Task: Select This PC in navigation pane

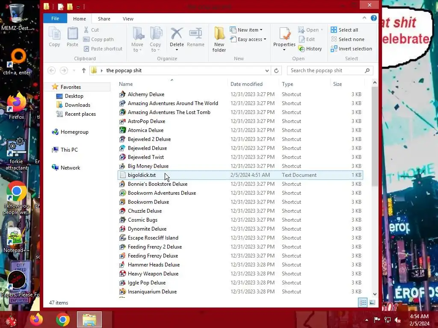Action: click(69, 150)
